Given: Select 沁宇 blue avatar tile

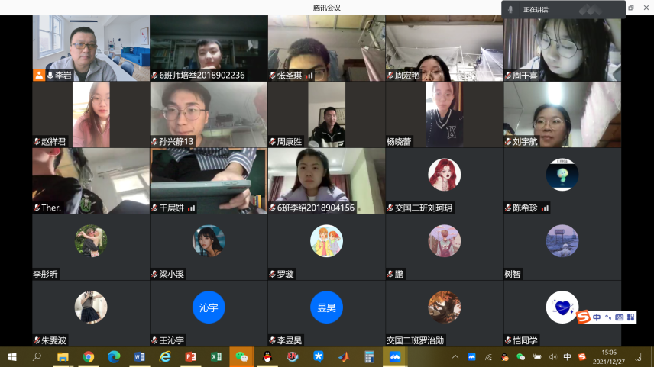Looking at the screenshot, I should (209, 307).
